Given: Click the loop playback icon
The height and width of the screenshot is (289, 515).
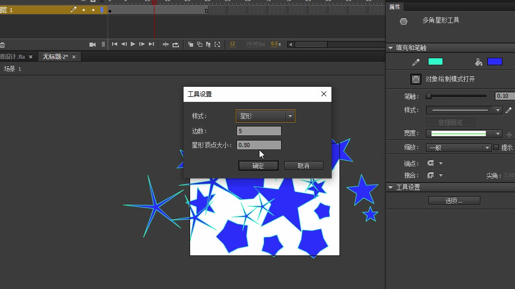Looking at the screenshot, I should pos(176,45).
